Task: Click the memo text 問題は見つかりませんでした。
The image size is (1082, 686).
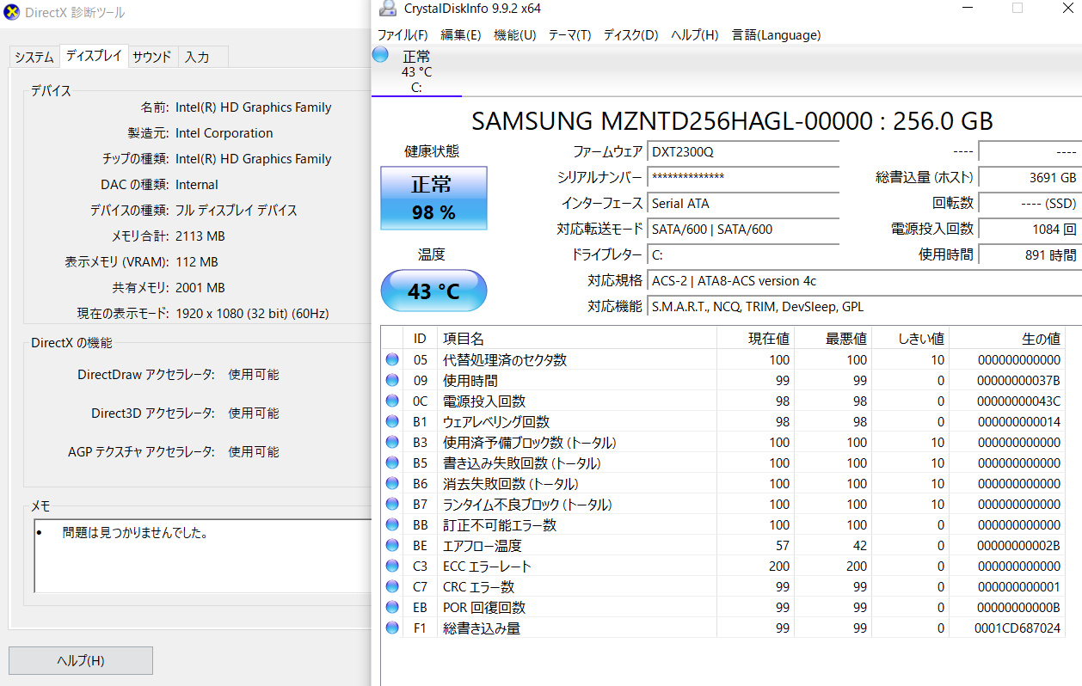Action: [x=136, y=533]
